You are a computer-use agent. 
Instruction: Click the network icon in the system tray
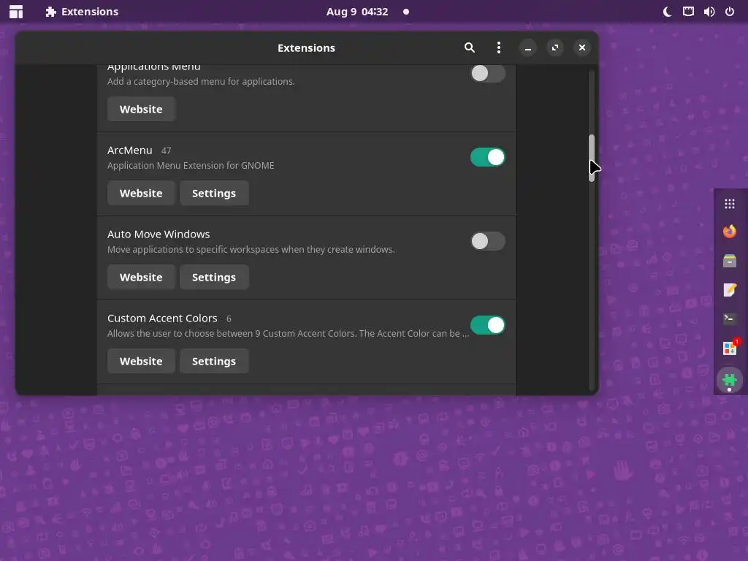pos(688,12)
